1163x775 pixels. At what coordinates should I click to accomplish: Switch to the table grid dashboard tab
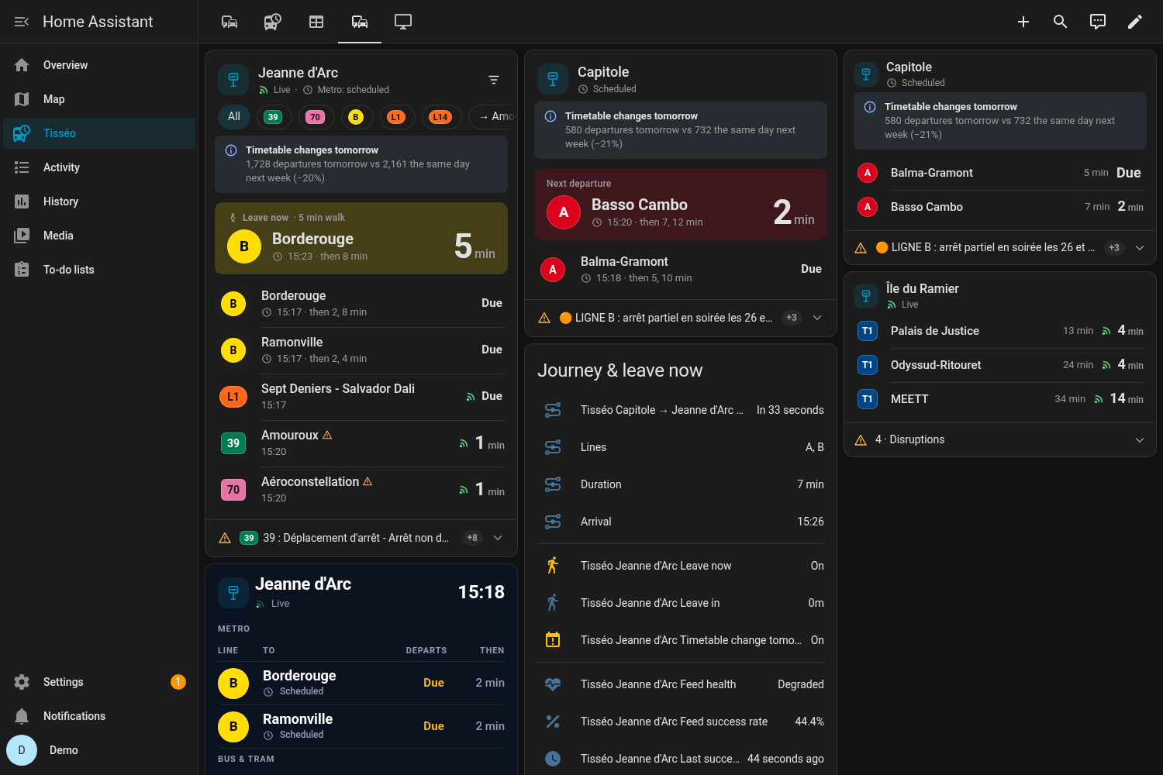(316, 22)
